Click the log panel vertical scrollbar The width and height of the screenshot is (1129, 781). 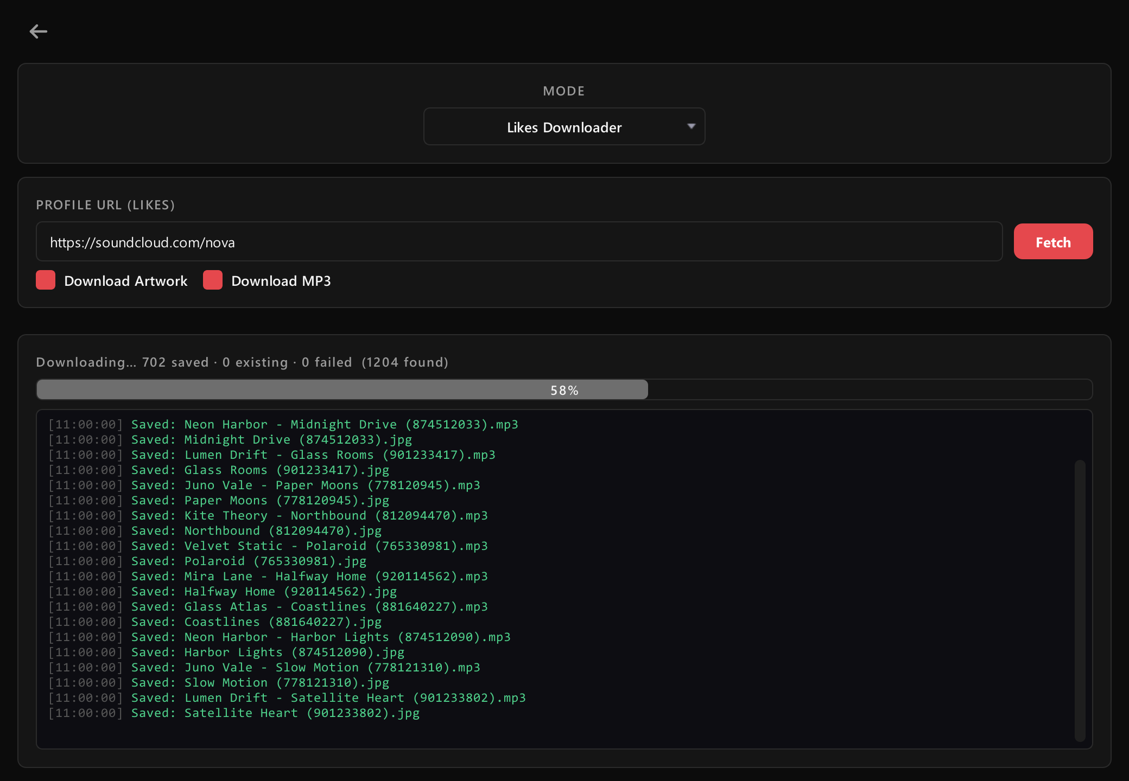[1080, 600]
